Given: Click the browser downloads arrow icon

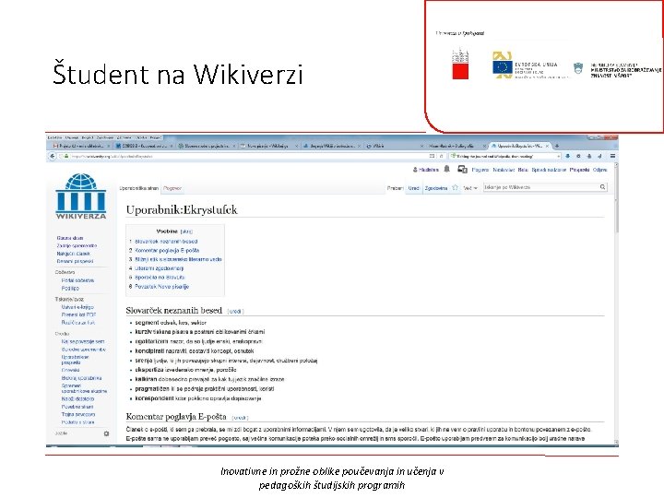Looking at the screenshot, I should pyautogui.click(x=567, y=156).
